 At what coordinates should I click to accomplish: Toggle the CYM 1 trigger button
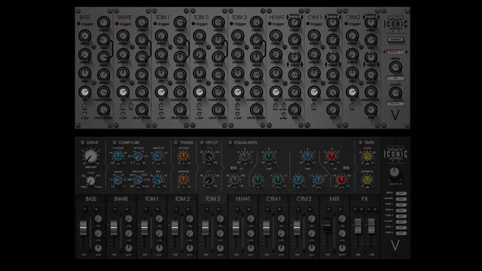[x=308, y=23]
